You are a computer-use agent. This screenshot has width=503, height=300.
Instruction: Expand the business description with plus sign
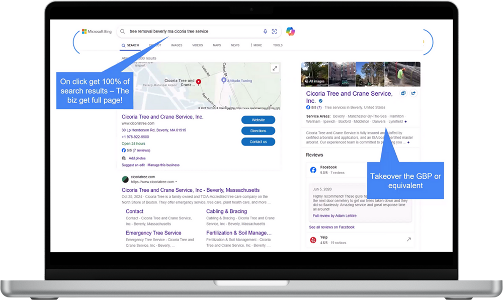408,142
